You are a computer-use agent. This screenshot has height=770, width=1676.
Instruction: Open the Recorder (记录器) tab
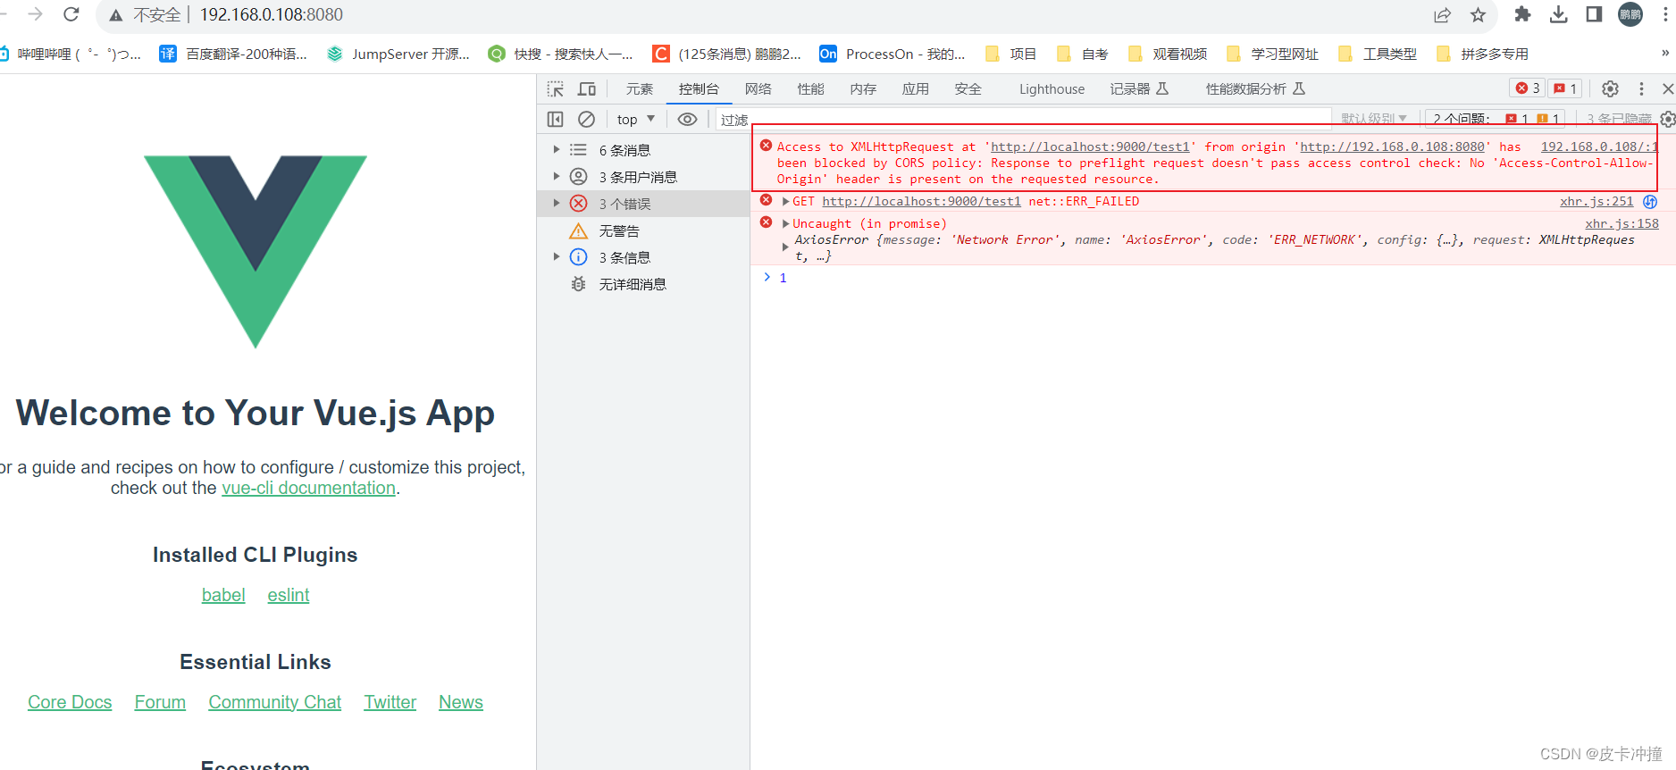[x=1139, y=88]
